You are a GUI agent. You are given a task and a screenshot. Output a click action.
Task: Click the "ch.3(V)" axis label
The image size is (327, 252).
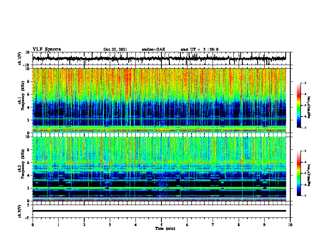(x=20, y=211)
